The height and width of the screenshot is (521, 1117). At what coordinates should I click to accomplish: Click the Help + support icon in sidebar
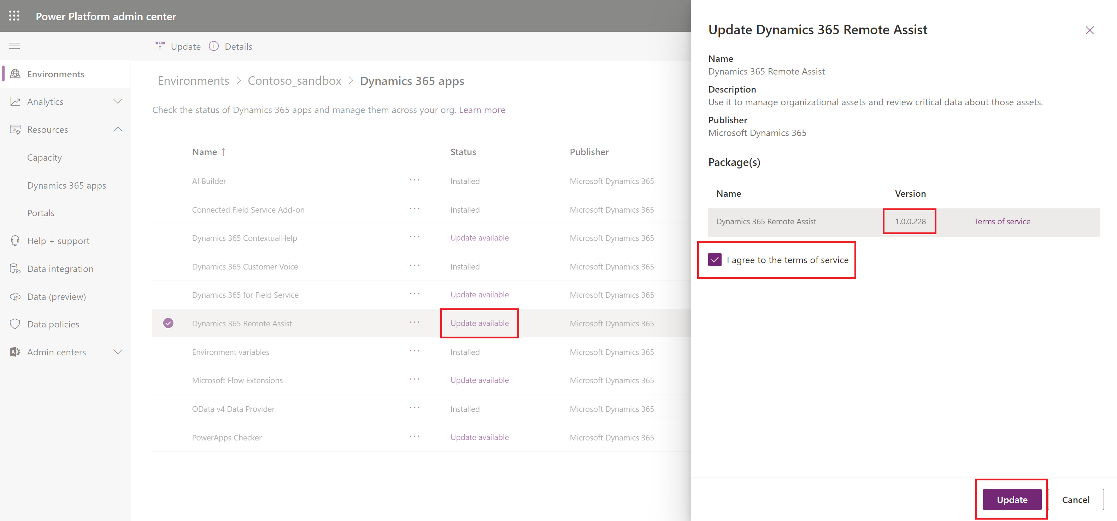(x=15, y=241)
